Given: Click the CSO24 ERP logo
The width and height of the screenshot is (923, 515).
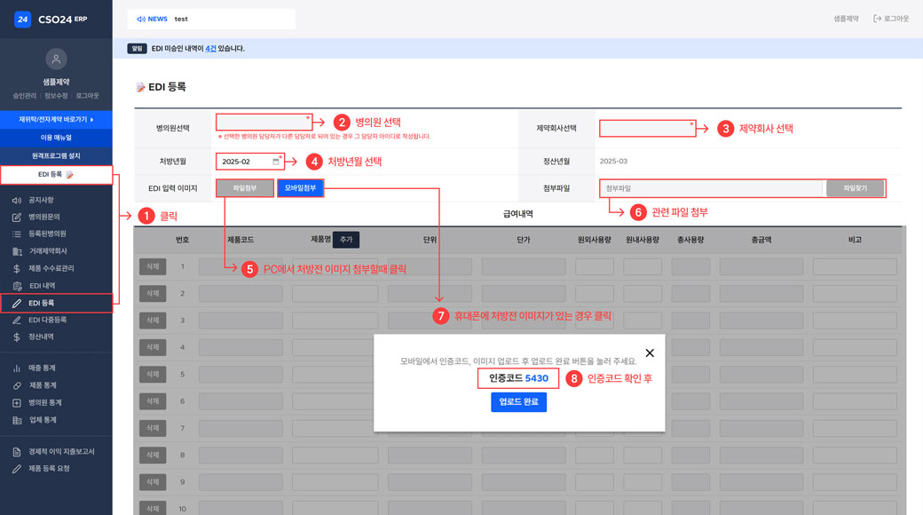Looking at the screenshot, I should [51, 19].
